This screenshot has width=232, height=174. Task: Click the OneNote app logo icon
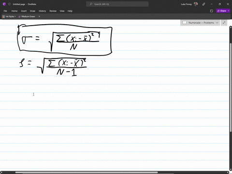4,4
